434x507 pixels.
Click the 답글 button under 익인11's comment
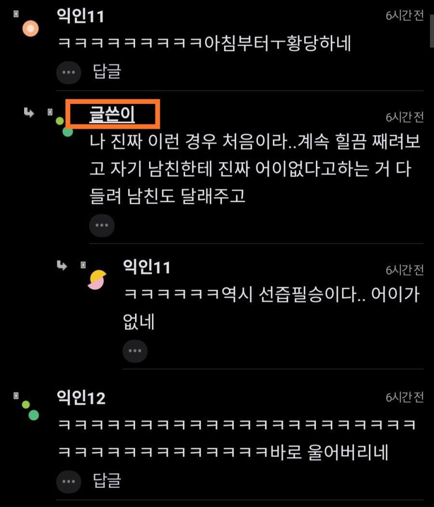[107, 71]
